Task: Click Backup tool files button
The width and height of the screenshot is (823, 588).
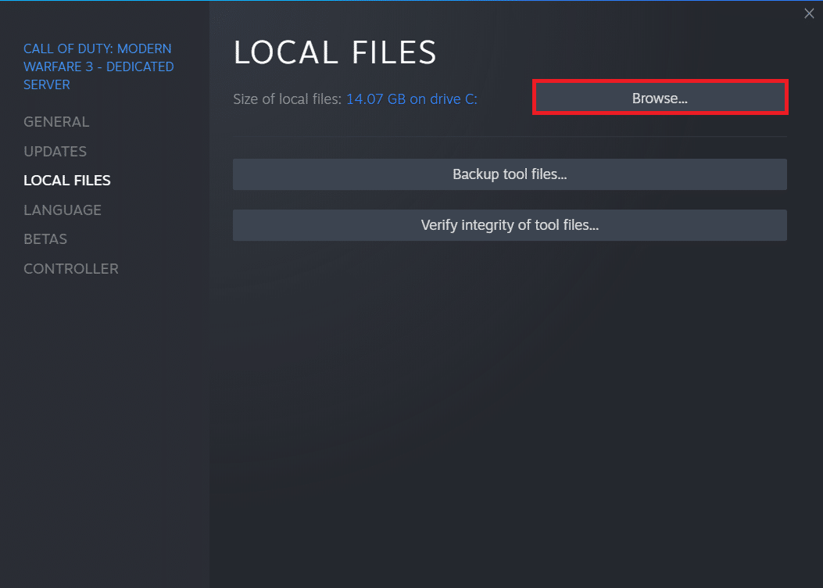Action: (510, 174)
